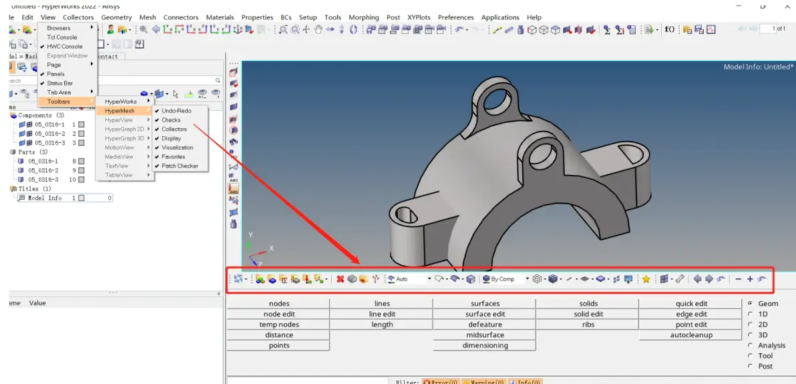Click the mass weight icon in top toolbar
The image size is (796, 384).
[x=520, y=30]
